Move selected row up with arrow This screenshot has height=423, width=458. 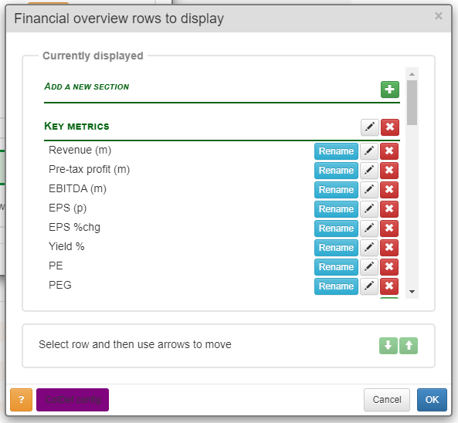pyautogui.click(x=409, y=346)
